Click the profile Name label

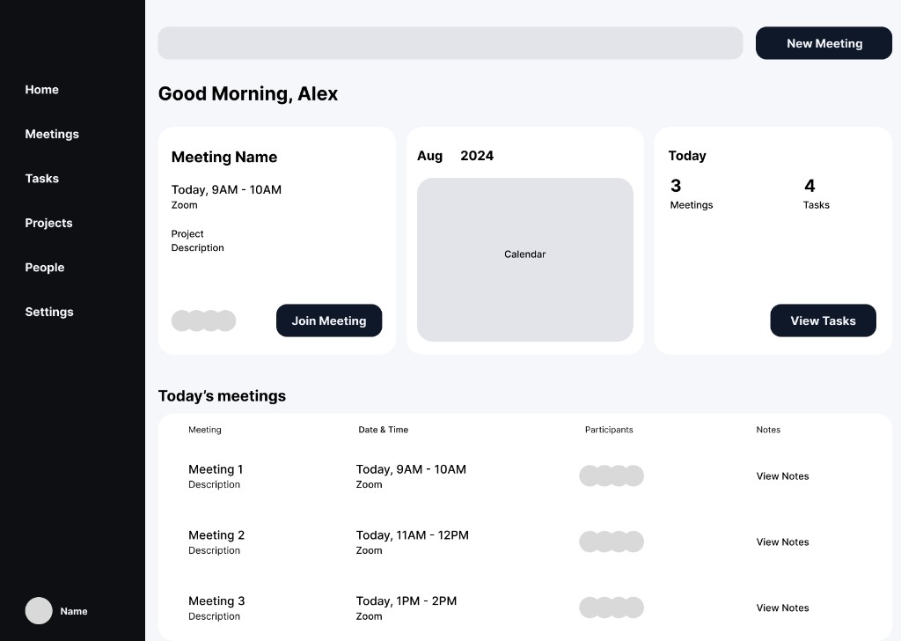(74, 611)
